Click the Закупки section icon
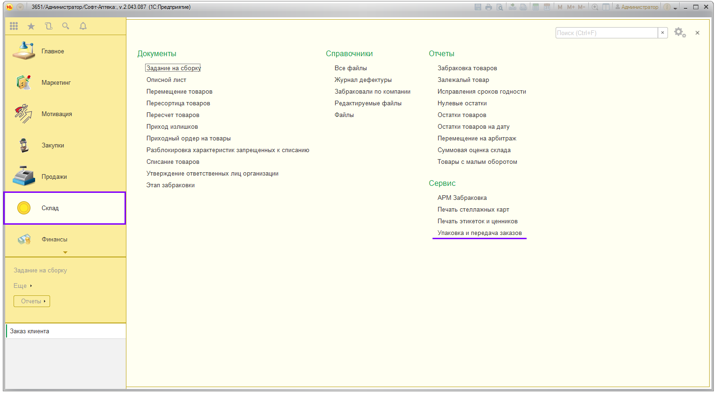 (x=23, y=146)
